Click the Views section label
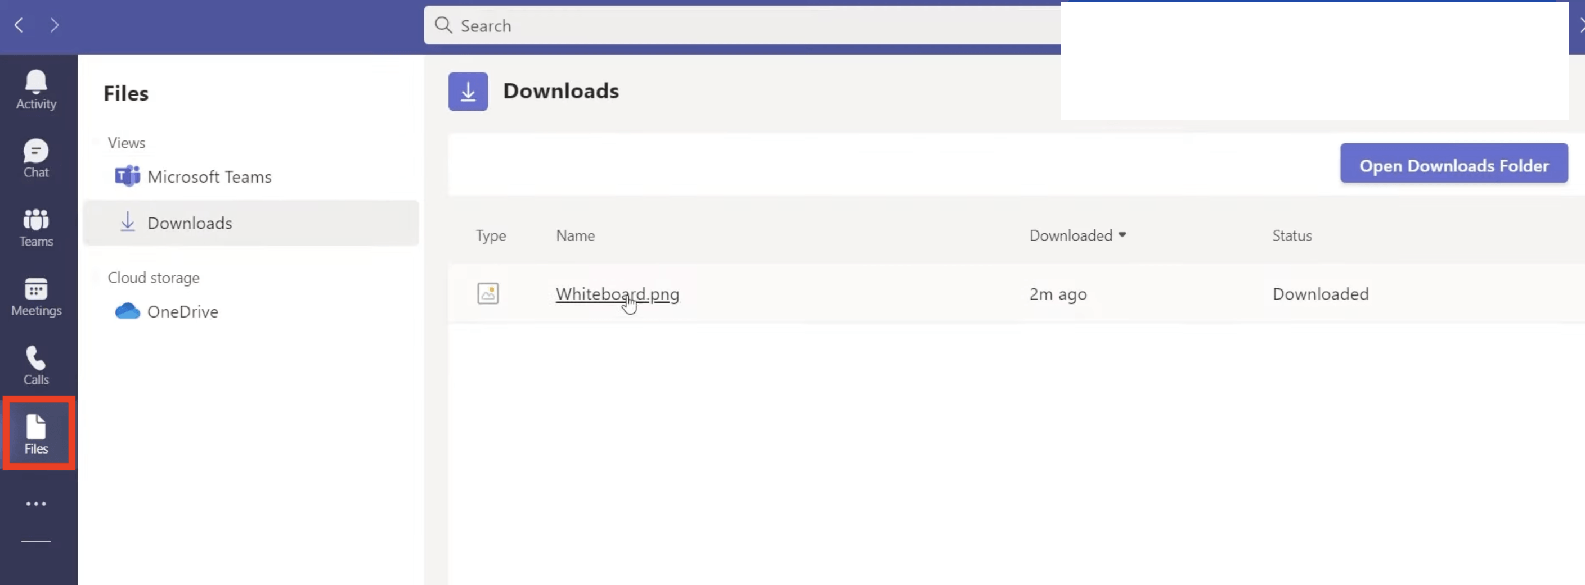This screenshot has width=1585, height=585. [126, 143]
